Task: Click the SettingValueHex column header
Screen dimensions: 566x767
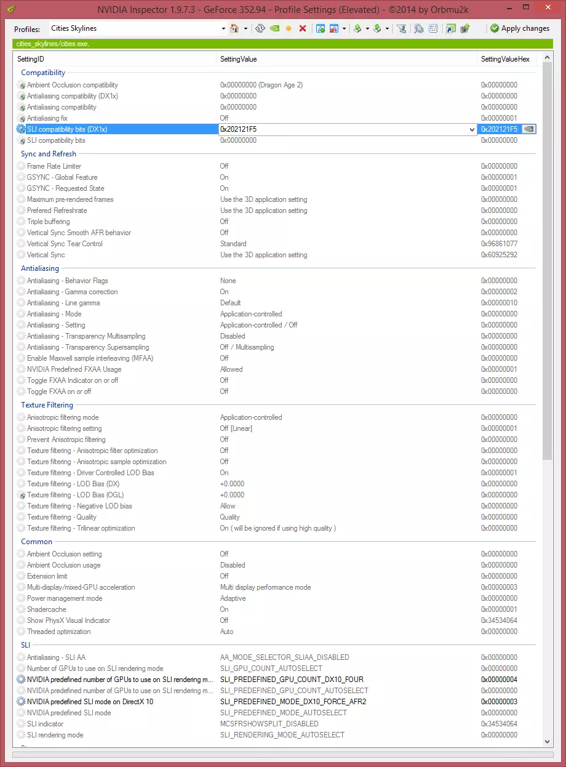Action: click(x=507, y=59)
